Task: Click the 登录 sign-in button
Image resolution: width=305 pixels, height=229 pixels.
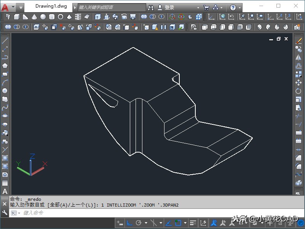Action: 169,8
